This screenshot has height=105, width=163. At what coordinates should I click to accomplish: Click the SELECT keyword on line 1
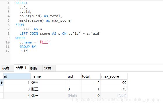pos(22,3)
